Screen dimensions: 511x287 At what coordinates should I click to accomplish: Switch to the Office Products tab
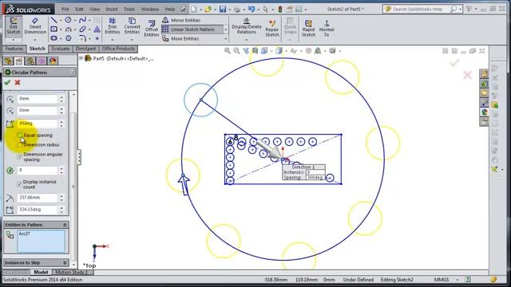tap(118, 49)
